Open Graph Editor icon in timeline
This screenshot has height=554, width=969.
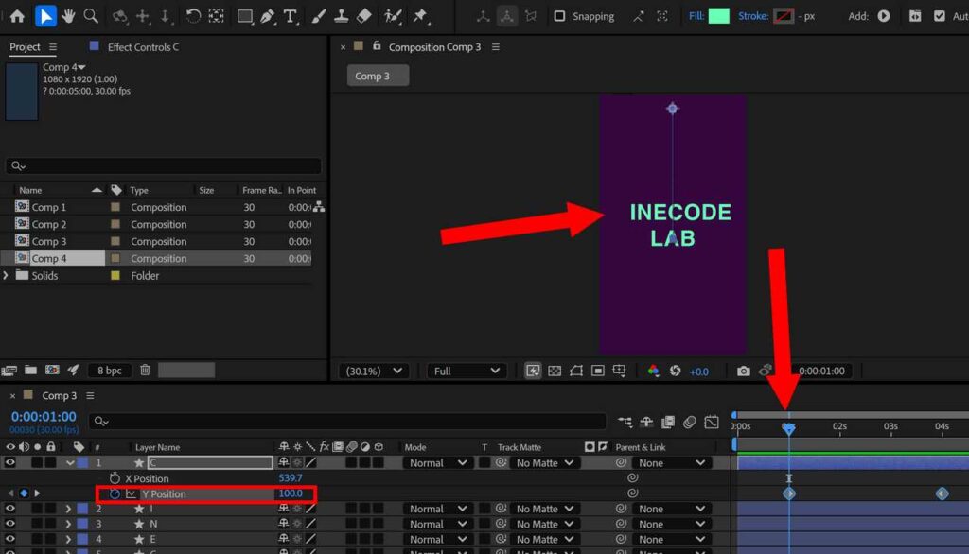(712, 422)
